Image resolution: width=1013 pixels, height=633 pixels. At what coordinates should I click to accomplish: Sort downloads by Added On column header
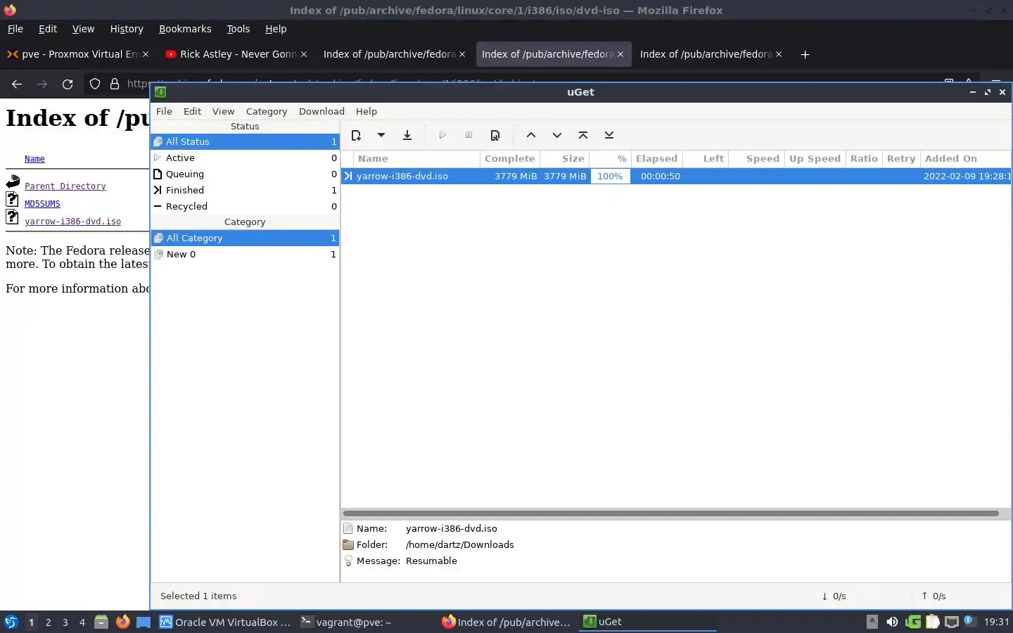(x=965, y=158)
